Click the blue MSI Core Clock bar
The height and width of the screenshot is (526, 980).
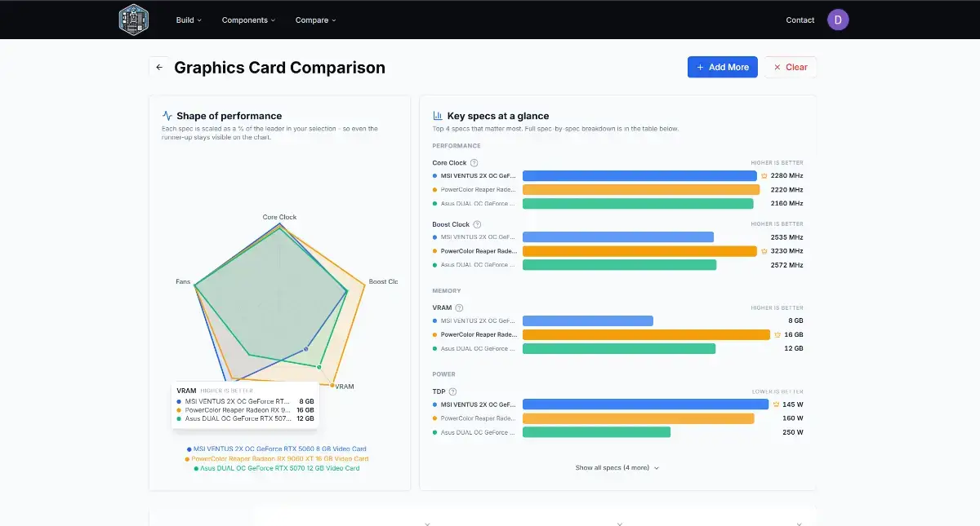[639, 175]
